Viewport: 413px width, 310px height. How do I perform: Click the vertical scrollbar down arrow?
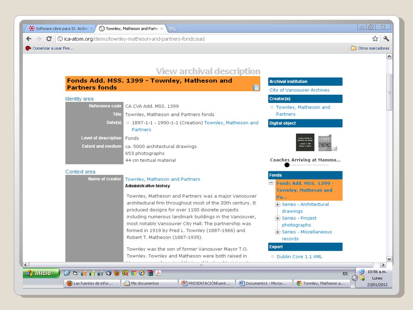click(389, 259)
